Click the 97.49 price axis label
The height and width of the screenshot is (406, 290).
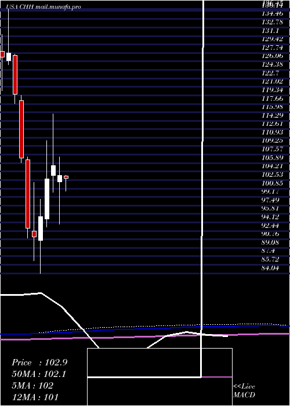(x=270, y=200)
